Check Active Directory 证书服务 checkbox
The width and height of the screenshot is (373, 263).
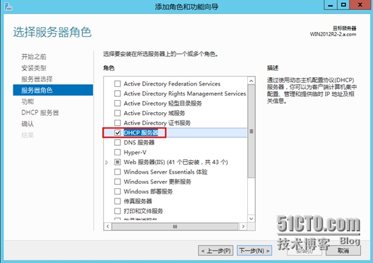[x=118, y=123]
